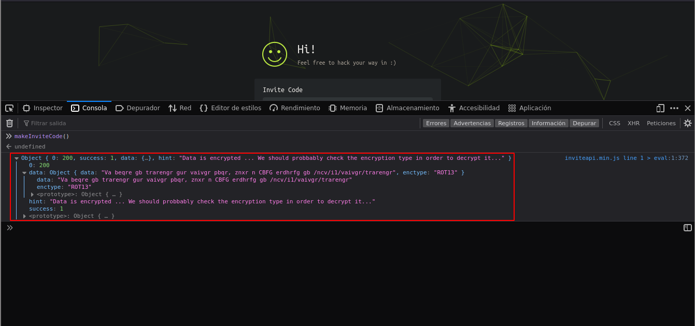Toggle the Peticiones filter

coord(661,123)
